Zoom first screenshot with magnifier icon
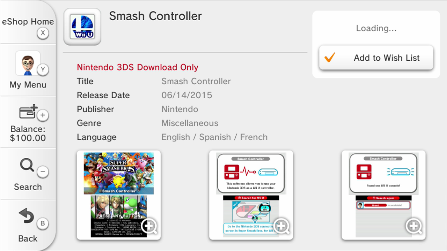Viewport: 447px width, 251px height. 149,226
